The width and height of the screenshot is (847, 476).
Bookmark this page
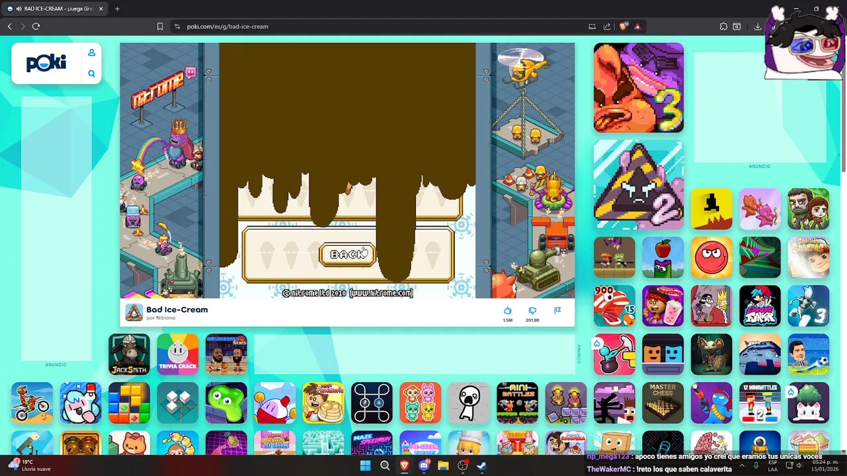(160, 26)
